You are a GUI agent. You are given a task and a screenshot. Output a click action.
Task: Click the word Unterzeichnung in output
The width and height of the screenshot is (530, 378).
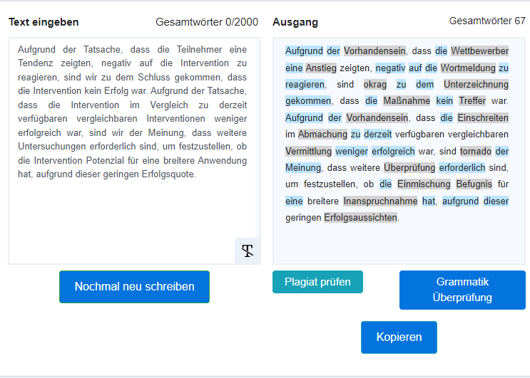point(476,85)
